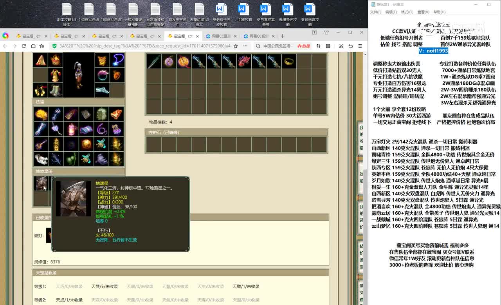Open Notepad 帮助(H) menu
501x305 pixels.
[439, 12]
